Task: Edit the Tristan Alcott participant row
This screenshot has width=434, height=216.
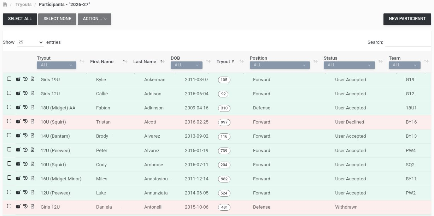Action: [x=18, y=121]
